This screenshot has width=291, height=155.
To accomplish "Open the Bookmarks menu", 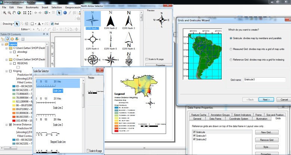I will [x=32, y=7].
